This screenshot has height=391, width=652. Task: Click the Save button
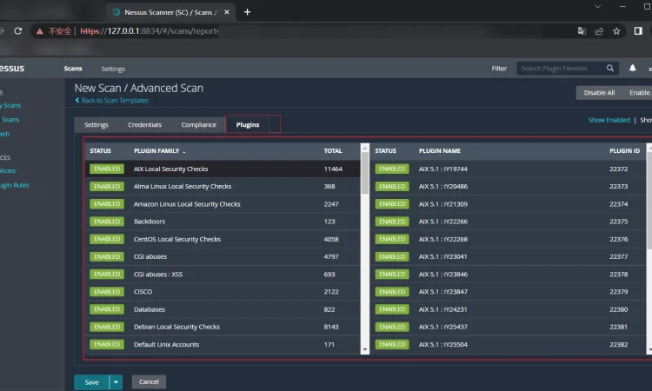(x=92, y=381)
